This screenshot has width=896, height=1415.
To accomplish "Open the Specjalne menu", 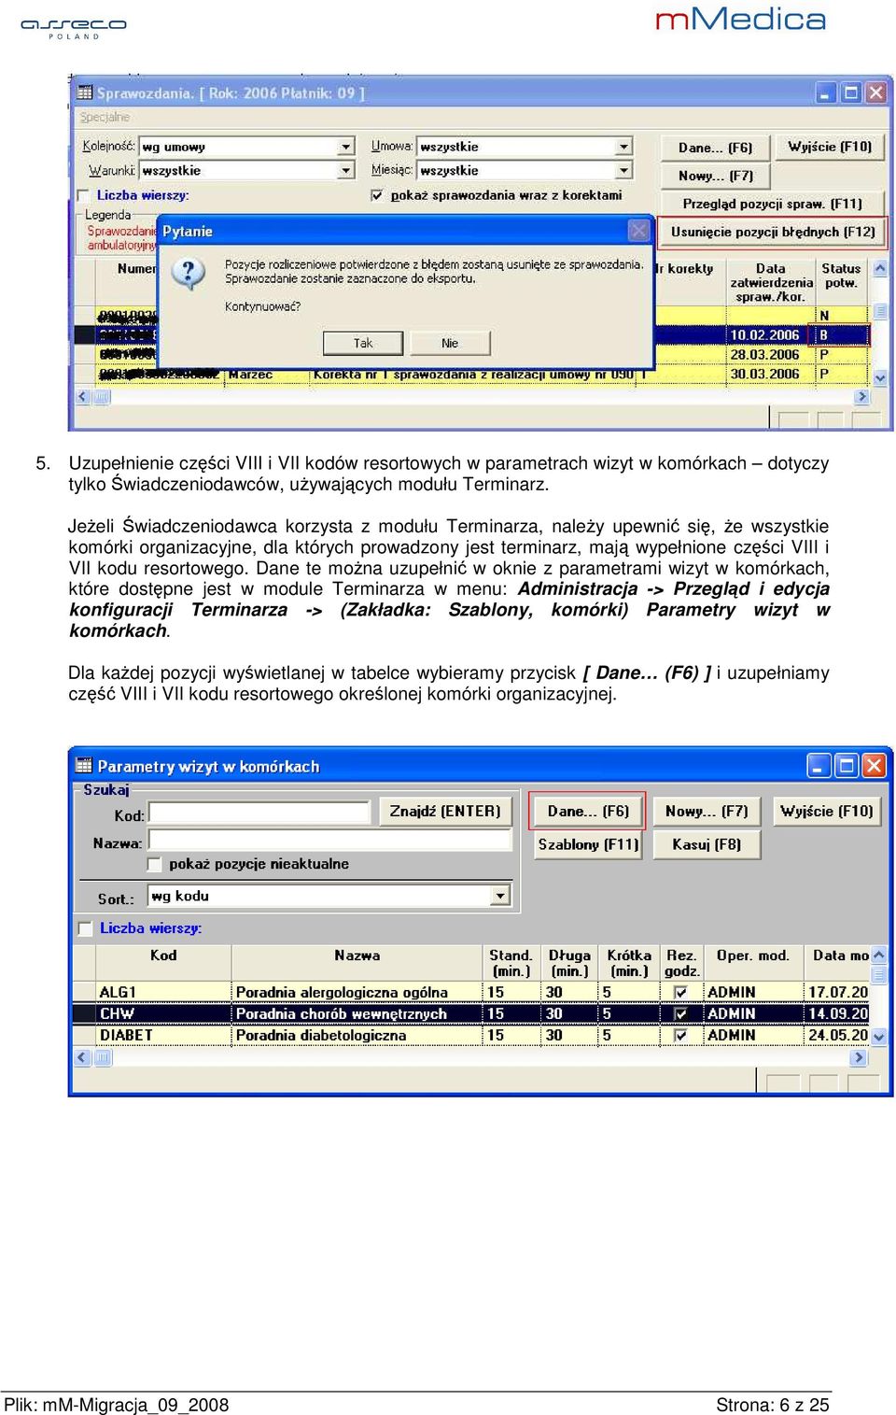I will click(105, 117).
